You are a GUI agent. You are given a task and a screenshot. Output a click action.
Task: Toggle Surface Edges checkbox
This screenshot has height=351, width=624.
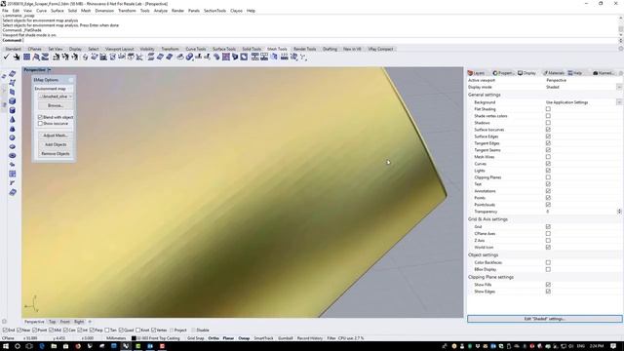pyautogui.click(x=548, y=136)
